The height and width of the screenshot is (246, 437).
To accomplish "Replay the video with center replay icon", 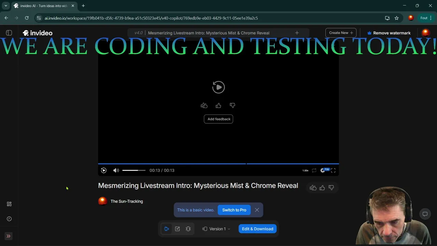I will (x=218, y=87).
